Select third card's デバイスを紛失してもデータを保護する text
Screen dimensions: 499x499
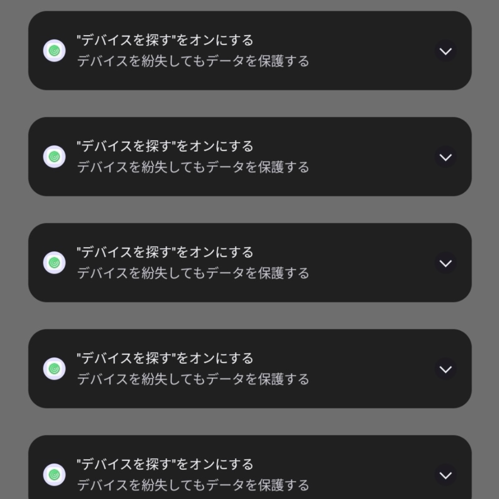pyautogui.click(x=193, y=274)
